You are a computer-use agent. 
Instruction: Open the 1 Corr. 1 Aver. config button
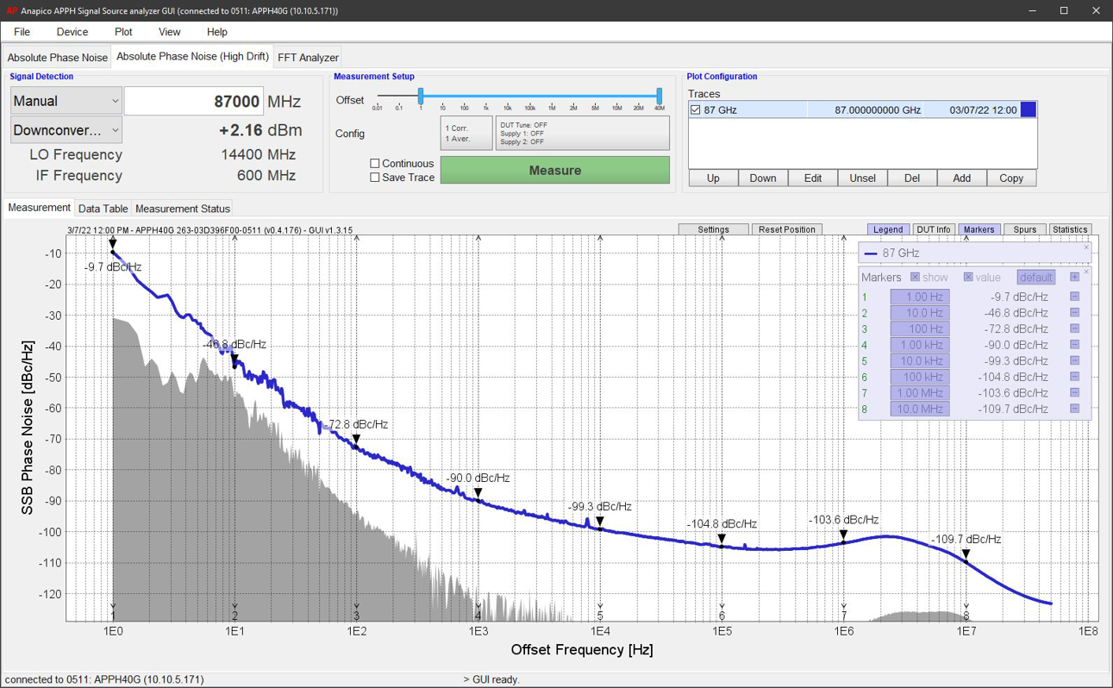click(x=466, y=134)
